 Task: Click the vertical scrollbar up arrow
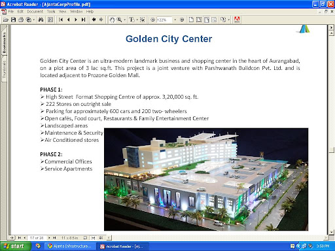click(x=331, y=33)
